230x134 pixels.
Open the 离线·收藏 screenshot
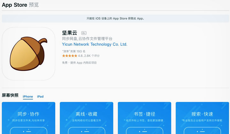click(87, 118)
